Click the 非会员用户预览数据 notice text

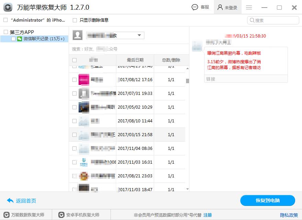pos(167,215)
